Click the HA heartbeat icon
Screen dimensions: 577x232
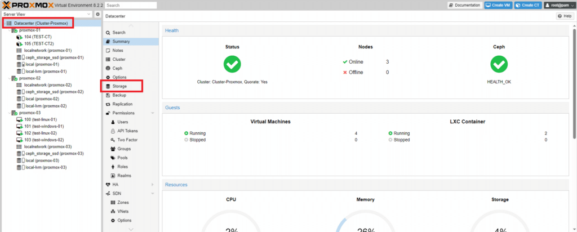(x=108, y=184)
